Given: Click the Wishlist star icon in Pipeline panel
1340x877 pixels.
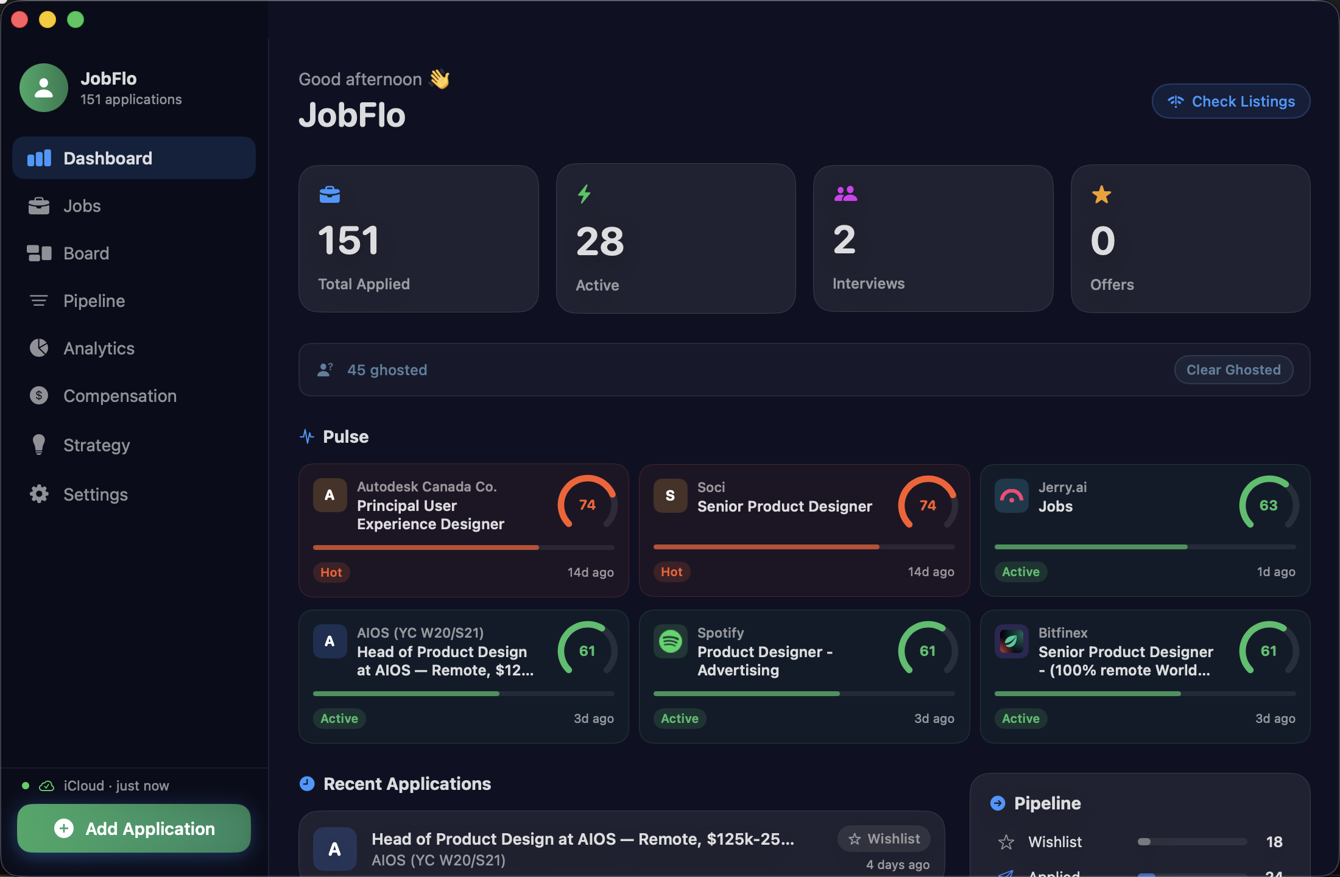Looking at the screenshot, I should coord(1006,842).
